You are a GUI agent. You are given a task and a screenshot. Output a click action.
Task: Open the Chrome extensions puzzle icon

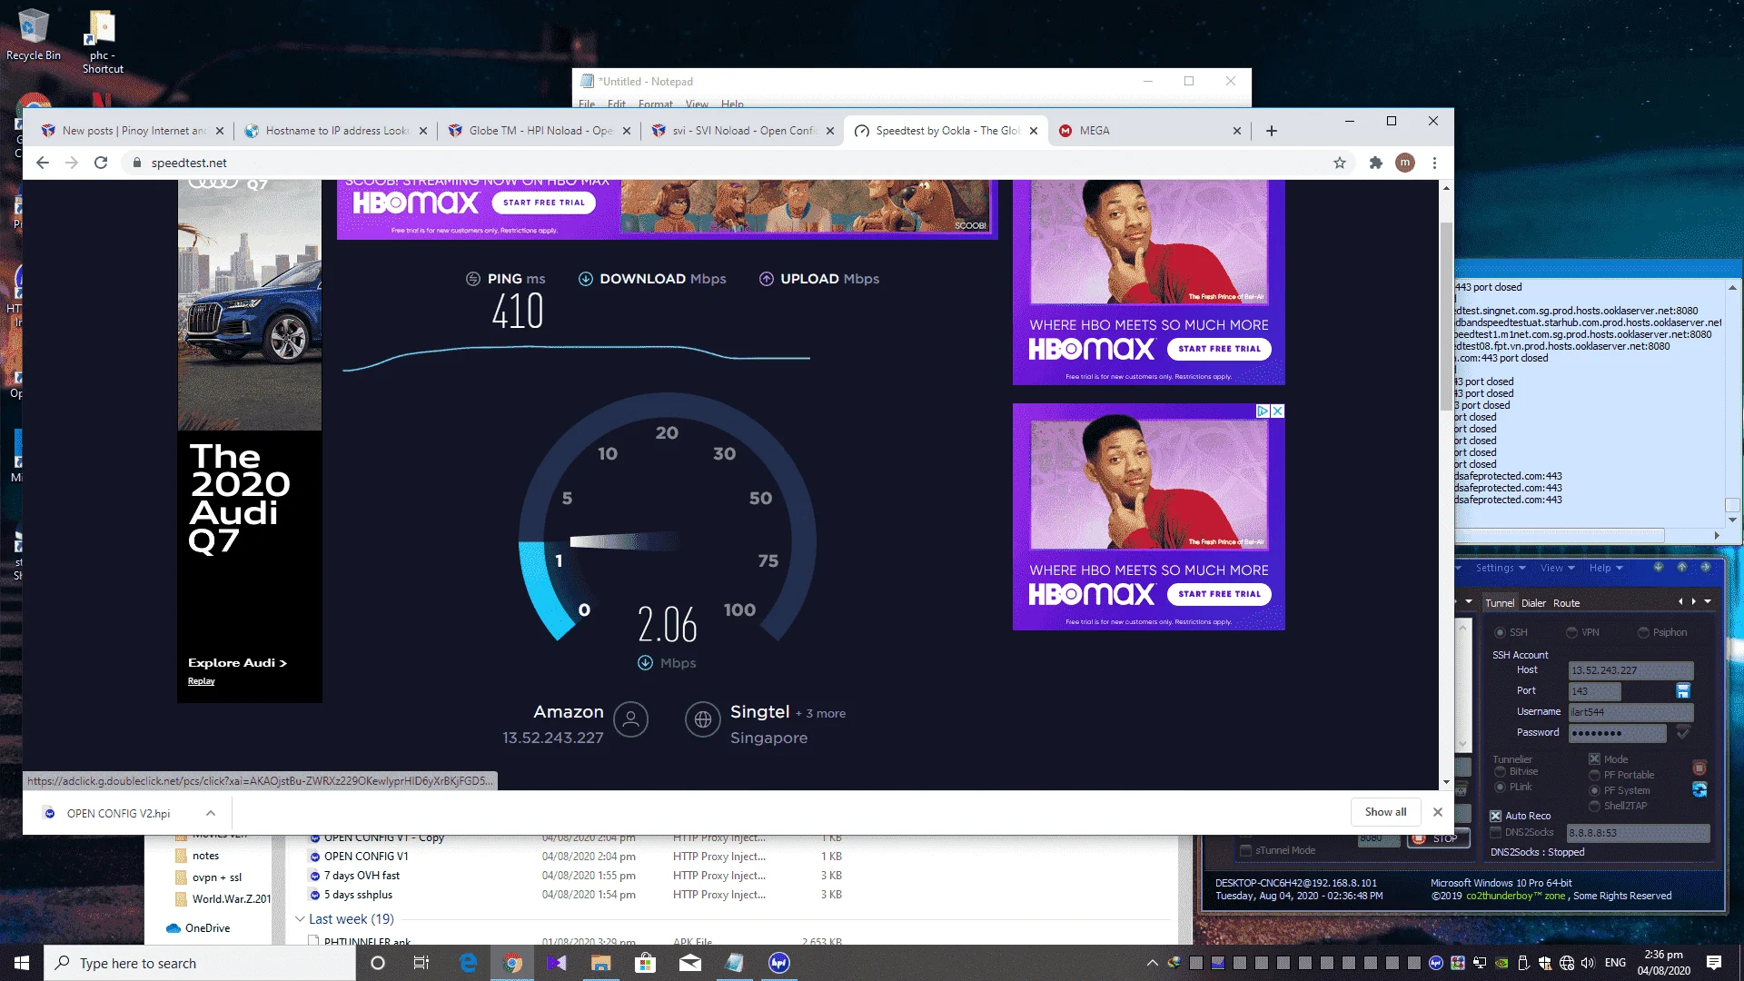(1375, 163)
